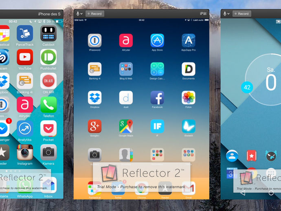Open App Store on iPad window
The image size is (281, 211).
pyautogui.click(x=157, y=40)
